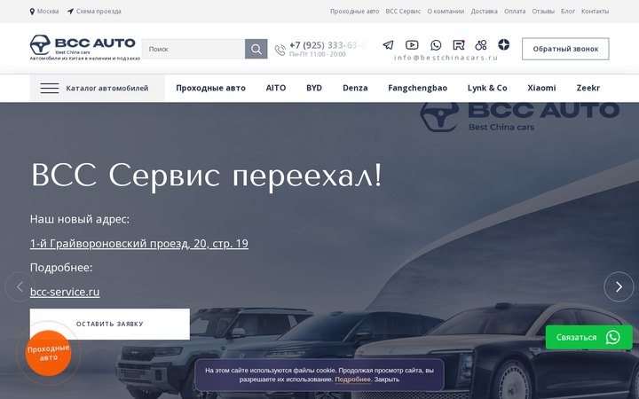Go to next slide arrow
The height and width of the screenshot is (399, 639).
pyautogui.click(x=619, y=286)
